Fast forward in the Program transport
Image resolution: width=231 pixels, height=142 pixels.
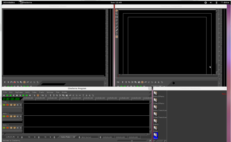tap(27, 95)
